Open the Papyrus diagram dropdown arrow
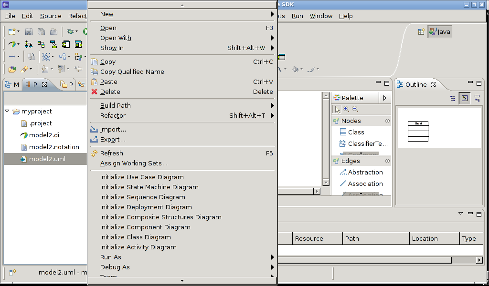Image resolution: width=489 pixels, height=286 pixels. (19, 44)
